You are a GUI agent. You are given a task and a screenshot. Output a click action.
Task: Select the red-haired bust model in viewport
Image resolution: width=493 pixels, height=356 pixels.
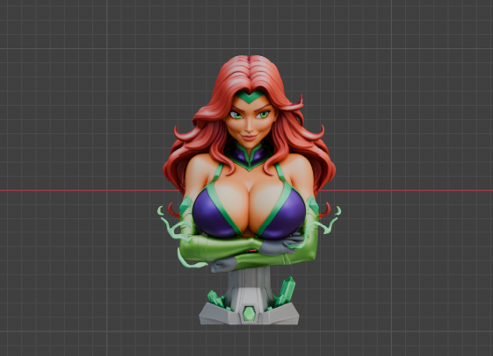coord(249,190)
